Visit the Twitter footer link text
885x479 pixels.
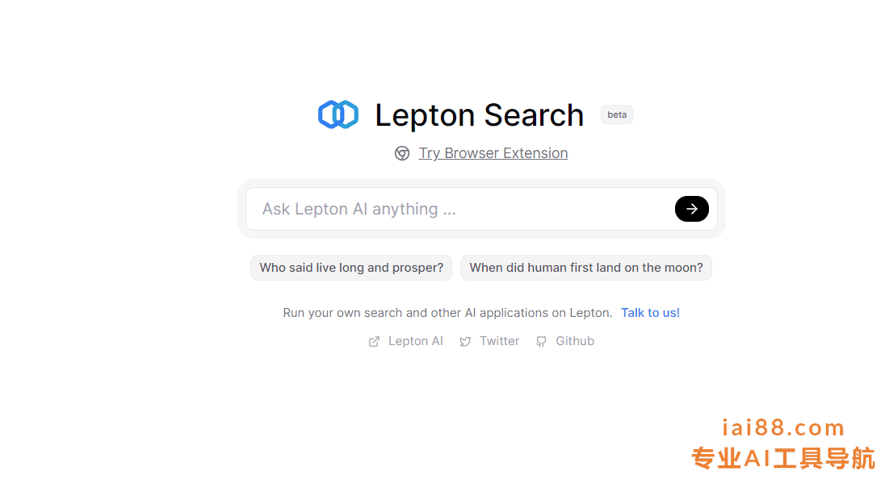click(x=500, y=341)
